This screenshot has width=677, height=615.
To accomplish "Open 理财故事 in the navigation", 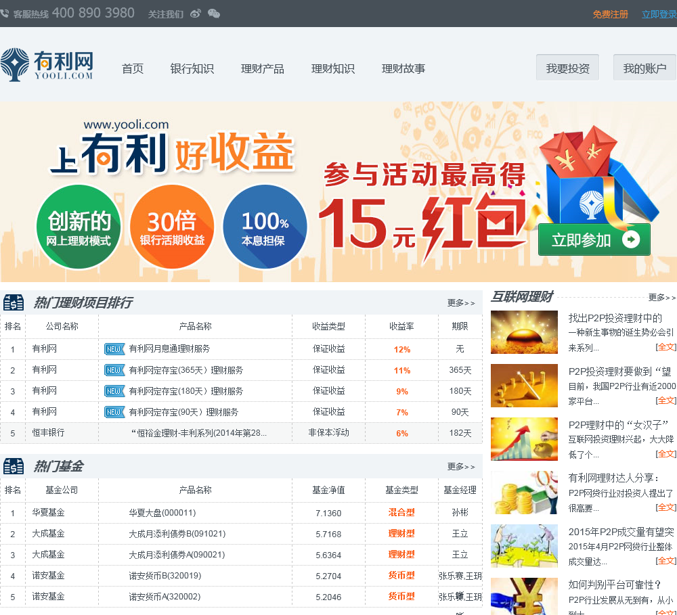I will click(403, 68).
